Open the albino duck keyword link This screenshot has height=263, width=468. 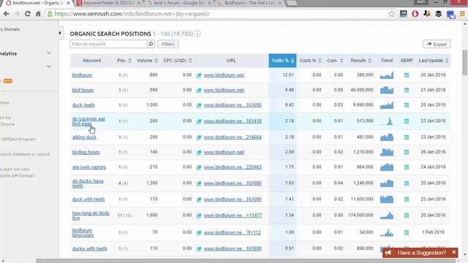tap(84, 137)
